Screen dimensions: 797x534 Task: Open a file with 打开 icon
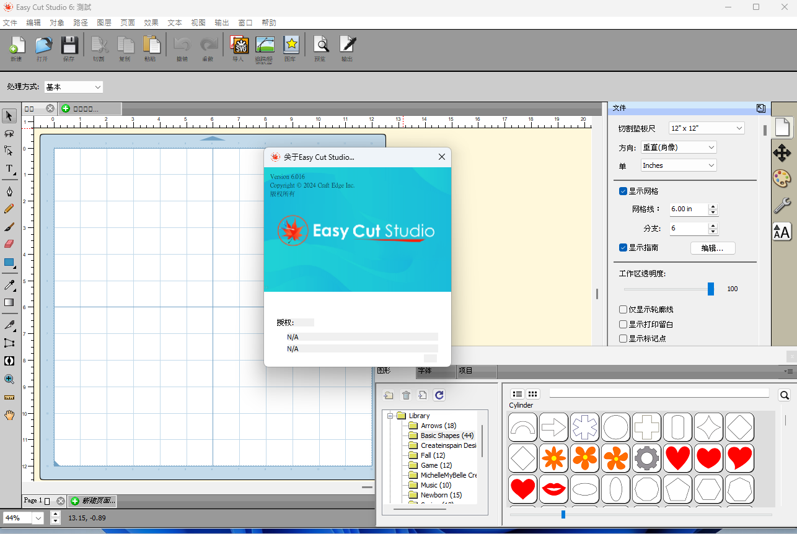[x=42, y=48]
